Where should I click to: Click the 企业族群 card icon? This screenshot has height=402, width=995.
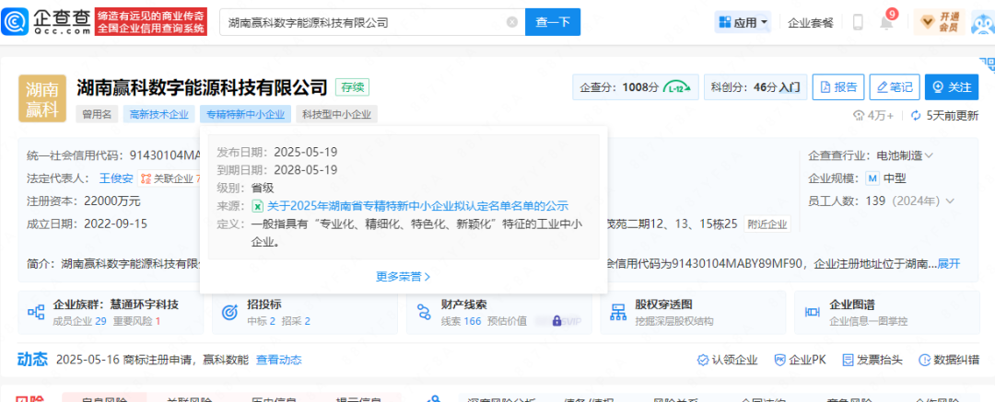tap(37, 312)
